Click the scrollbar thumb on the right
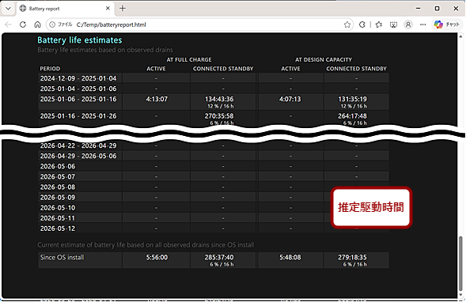Viewport: 466px width, 302px height. (460, 263)
